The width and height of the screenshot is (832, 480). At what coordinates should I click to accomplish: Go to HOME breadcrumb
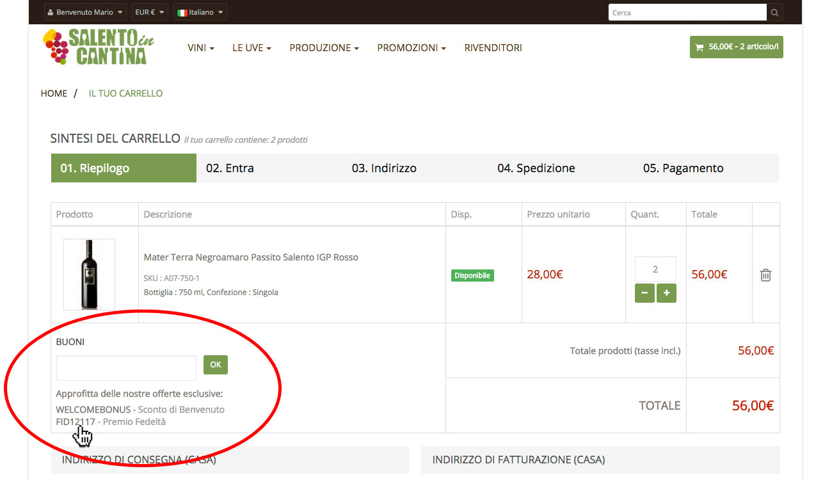click(54, 93)
